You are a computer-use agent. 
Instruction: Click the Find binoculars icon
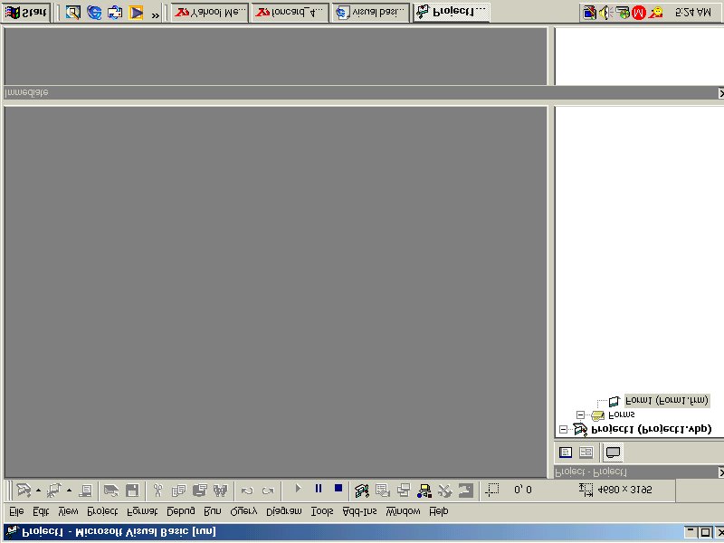tap(220, 490)
